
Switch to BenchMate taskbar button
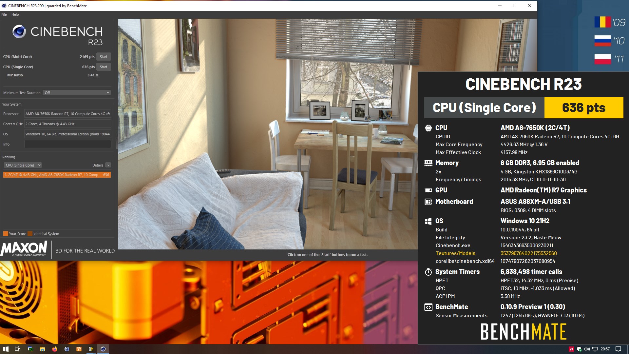pyautogui.click(x=91, y=349)
